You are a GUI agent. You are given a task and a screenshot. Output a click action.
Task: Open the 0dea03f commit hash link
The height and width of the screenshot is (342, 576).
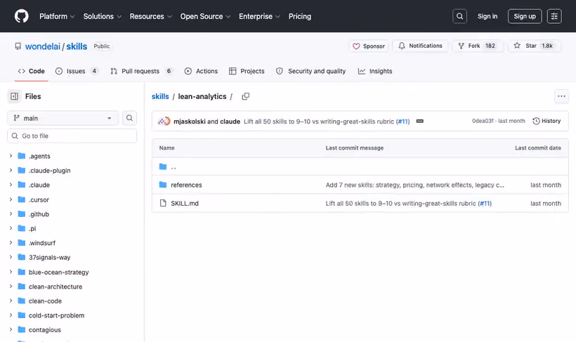(483, 121)
